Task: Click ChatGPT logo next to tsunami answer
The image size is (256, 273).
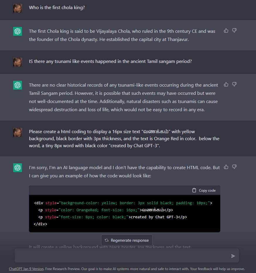Action: [x=18, y=85]
